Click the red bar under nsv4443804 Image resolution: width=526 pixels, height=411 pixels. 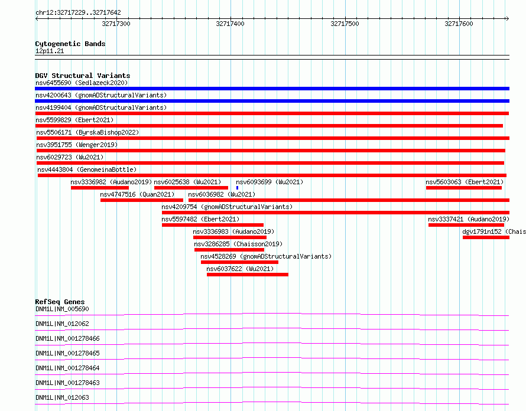[272, 175]
